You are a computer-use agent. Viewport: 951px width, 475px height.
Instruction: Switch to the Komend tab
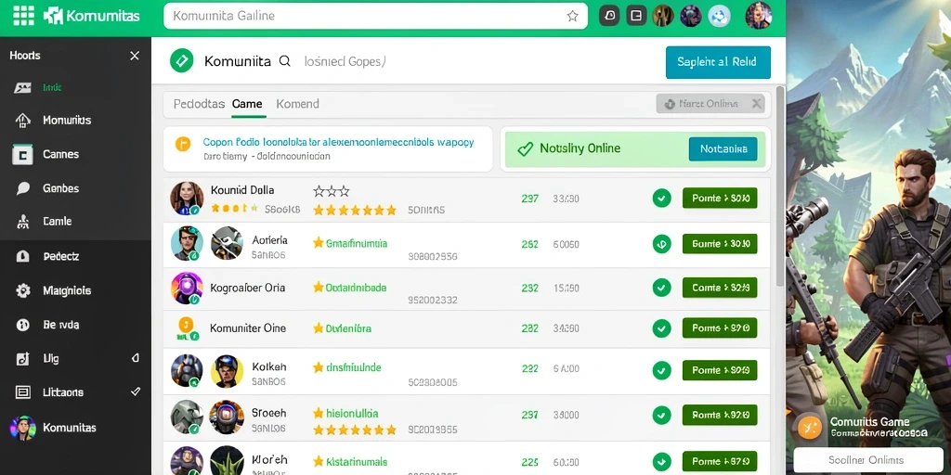[297, 104]
